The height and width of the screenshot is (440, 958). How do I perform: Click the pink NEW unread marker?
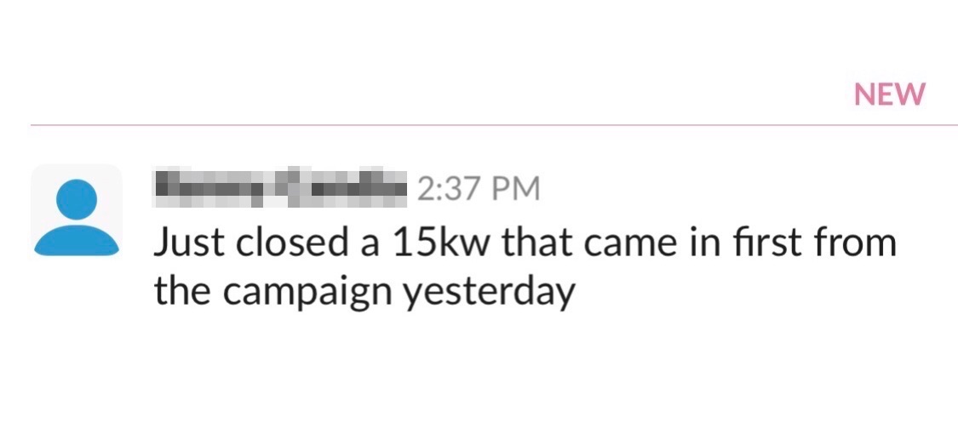tap(889, 94)
